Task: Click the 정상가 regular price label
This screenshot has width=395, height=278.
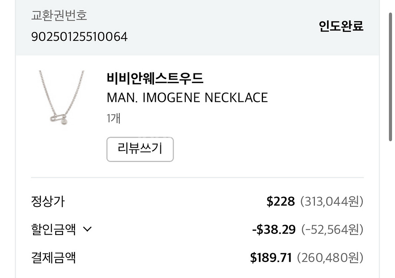Action: (48, 202)
